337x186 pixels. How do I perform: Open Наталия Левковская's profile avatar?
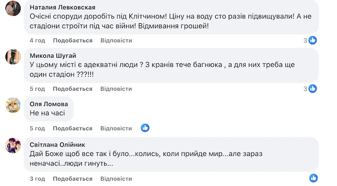tap(13, 9)
